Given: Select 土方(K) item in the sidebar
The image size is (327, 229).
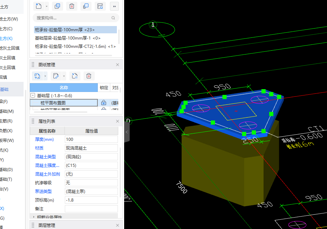Looking at the screenshot, I should (x=6, y=39).
